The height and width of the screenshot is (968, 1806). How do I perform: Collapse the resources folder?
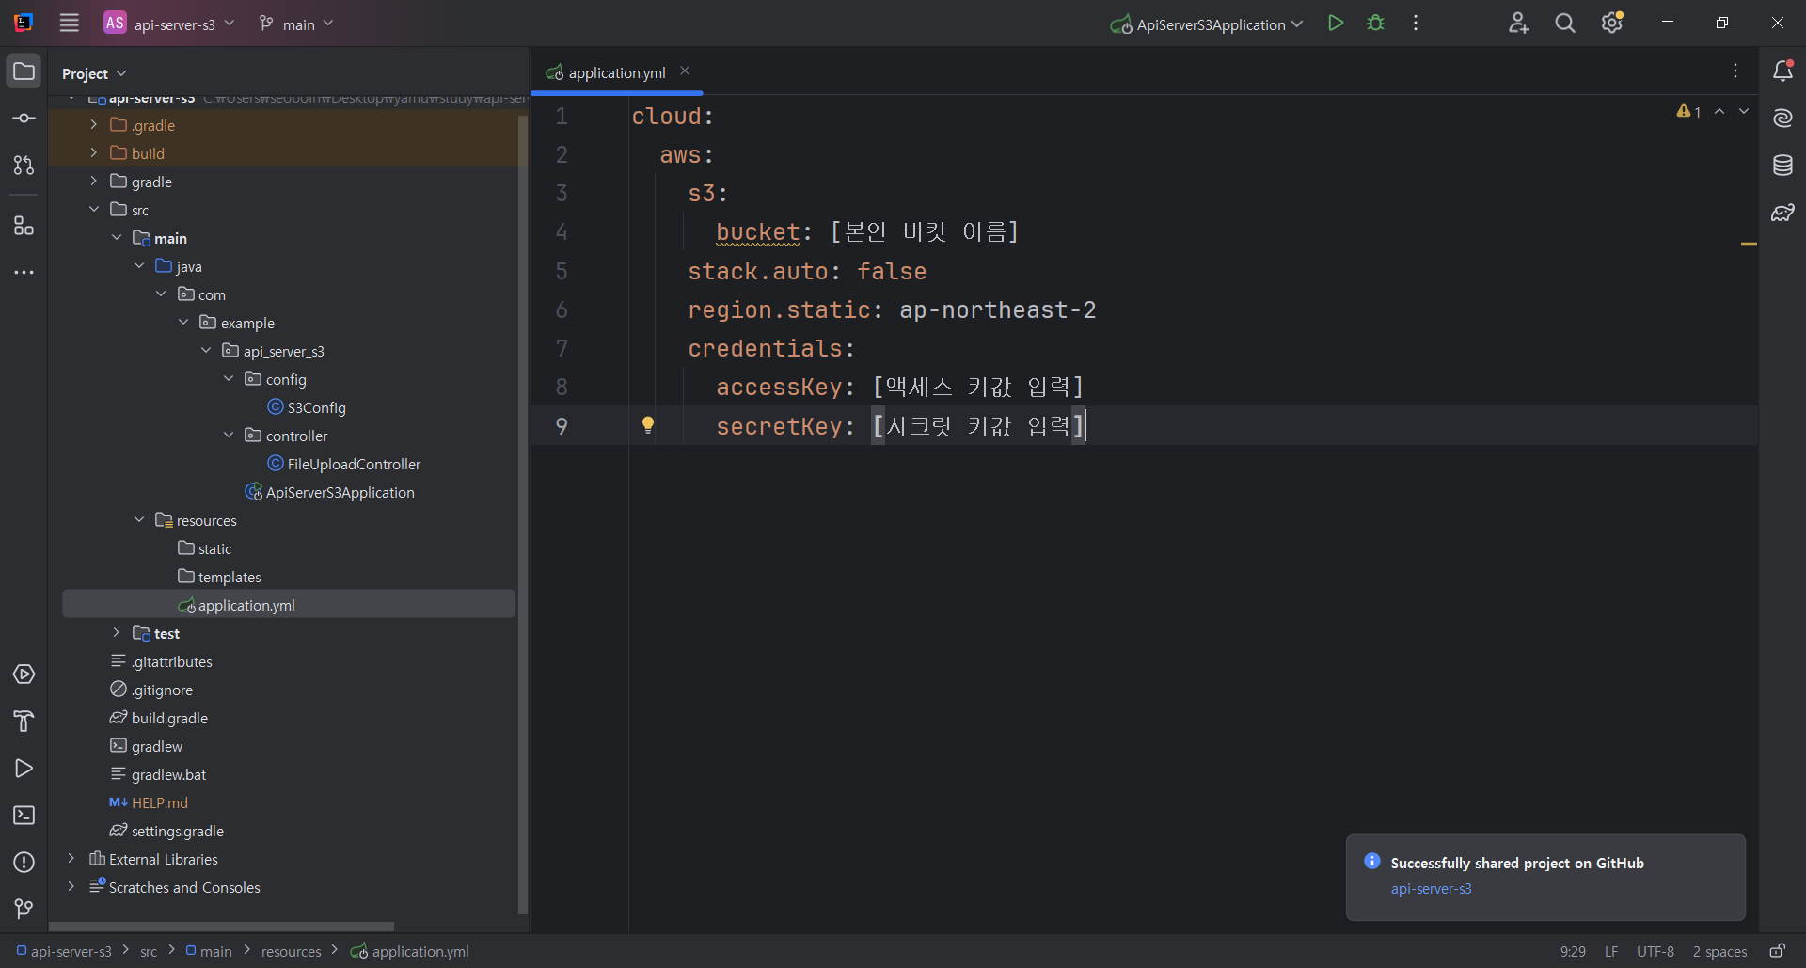pyautogui.click(x=138, y=520)
